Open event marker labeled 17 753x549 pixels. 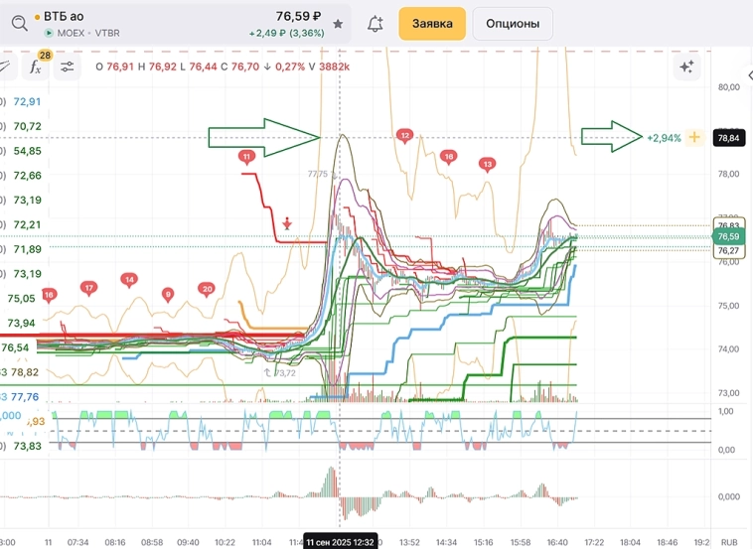point(89,289)
